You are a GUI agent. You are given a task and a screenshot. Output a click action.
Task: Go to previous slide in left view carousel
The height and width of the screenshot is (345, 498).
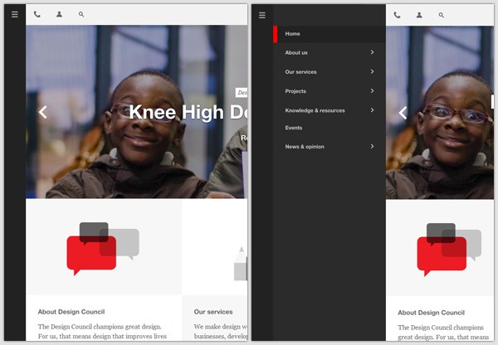pyautogui.click(x=43, y=112)
